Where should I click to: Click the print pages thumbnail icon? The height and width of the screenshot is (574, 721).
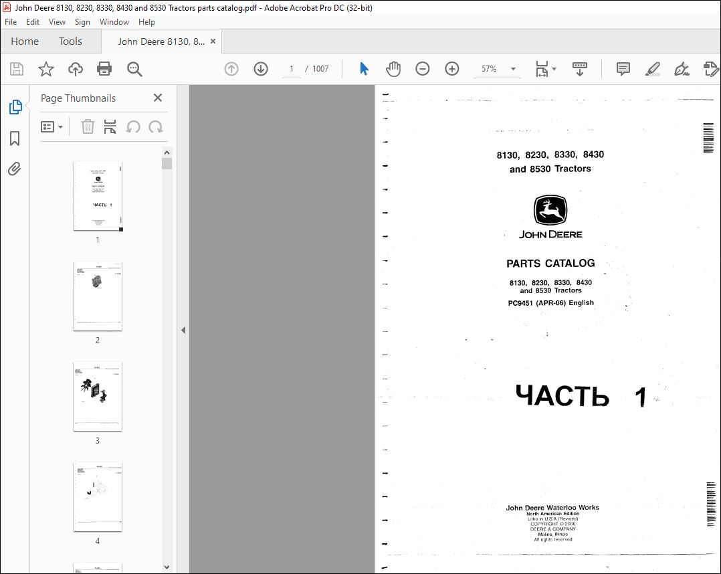click(x=110, y=126)
